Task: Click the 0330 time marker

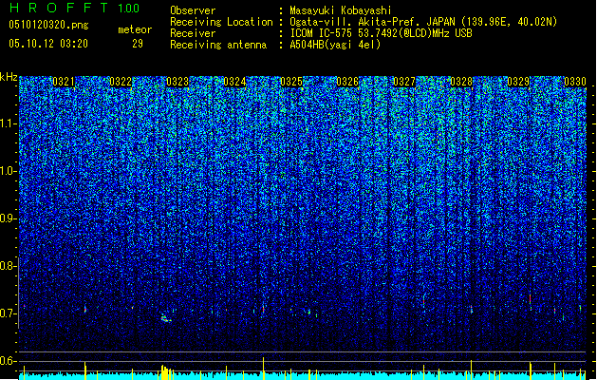Action: point(575,82)
